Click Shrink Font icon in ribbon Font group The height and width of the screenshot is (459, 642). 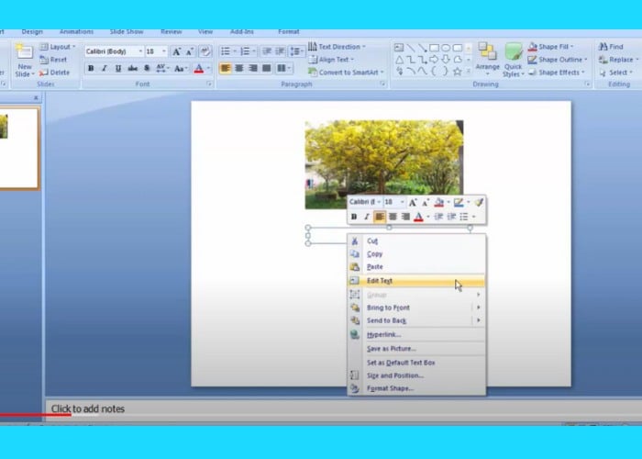(x=190, y=51)
